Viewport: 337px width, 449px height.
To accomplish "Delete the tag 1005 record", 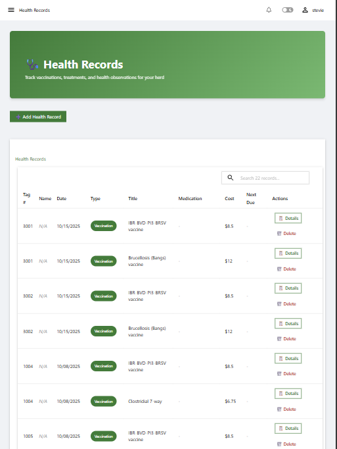I will pos(286,444).
